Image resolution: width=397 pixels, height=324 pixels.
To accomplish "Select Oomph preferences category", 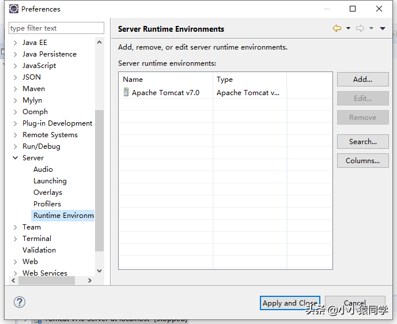I will click(35, 112).
